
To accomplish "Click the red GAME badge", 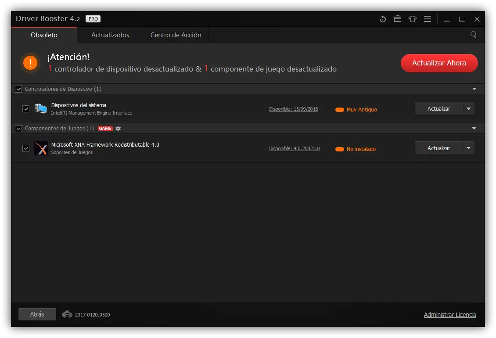I will [x=105, y=129].
